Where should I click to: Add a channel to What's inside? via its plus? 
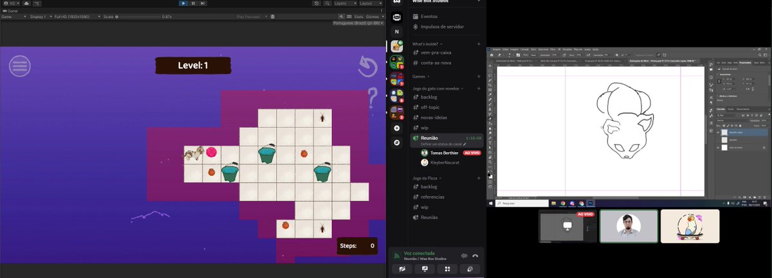pyautogui.click(x=479, y=44)
